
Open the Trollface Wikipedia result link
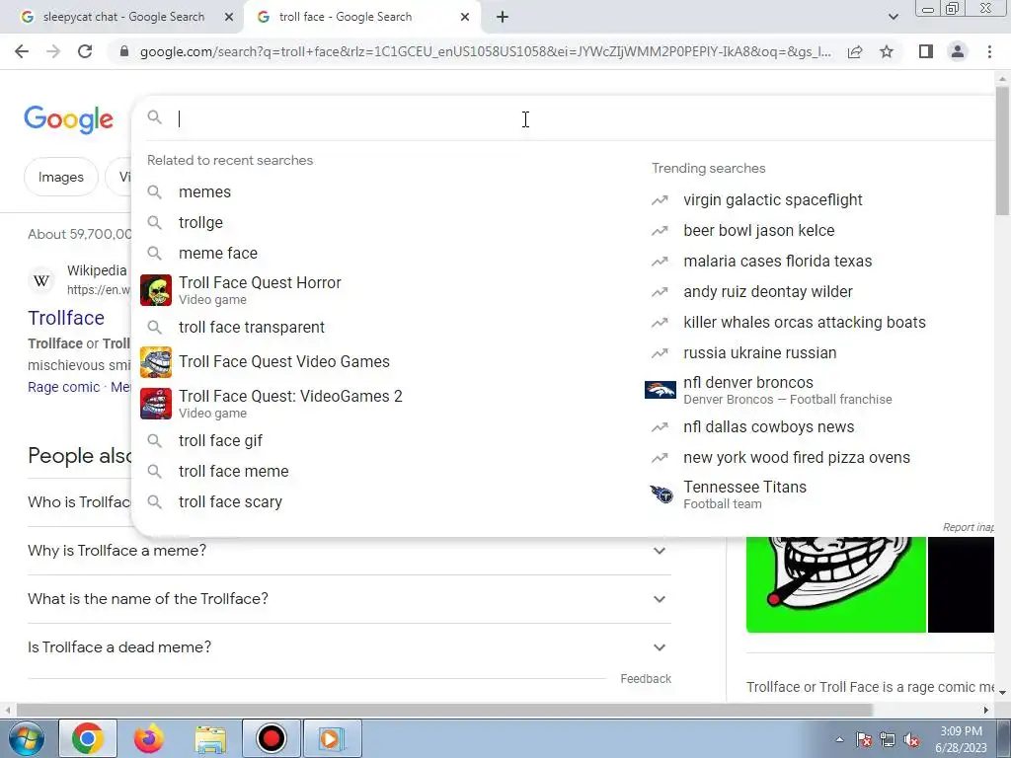[66, 319]
